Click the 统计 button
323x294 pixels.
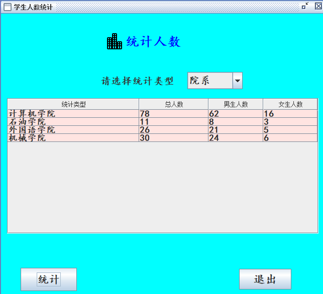49,279
